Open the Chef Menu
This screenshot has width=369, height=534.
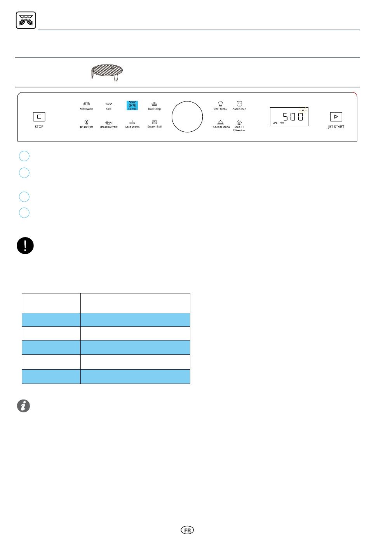click(220, 104)
